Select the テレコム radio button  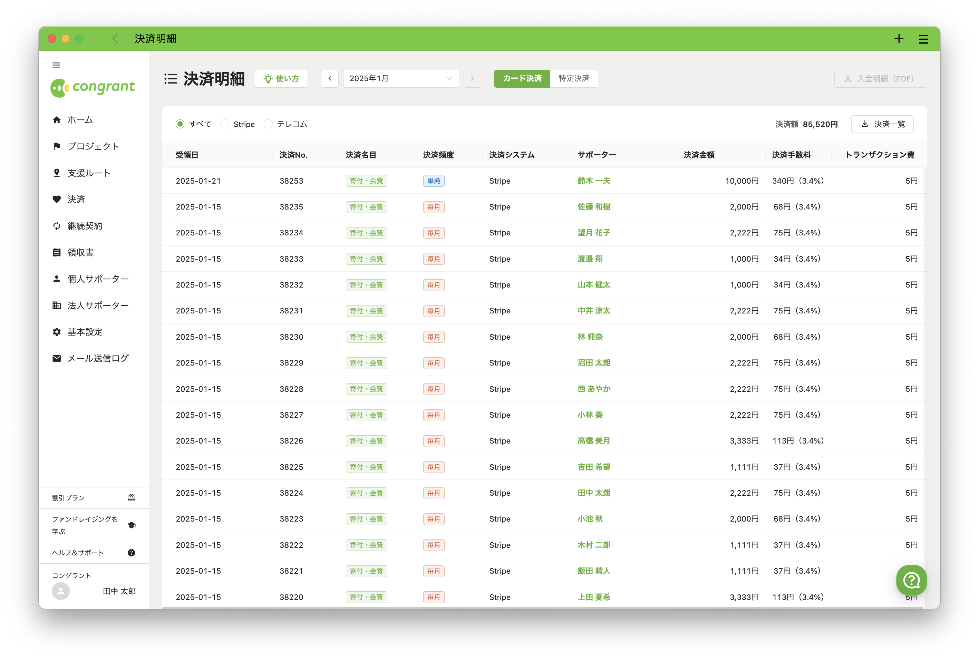pyautogui.click(x=268, y=124)
